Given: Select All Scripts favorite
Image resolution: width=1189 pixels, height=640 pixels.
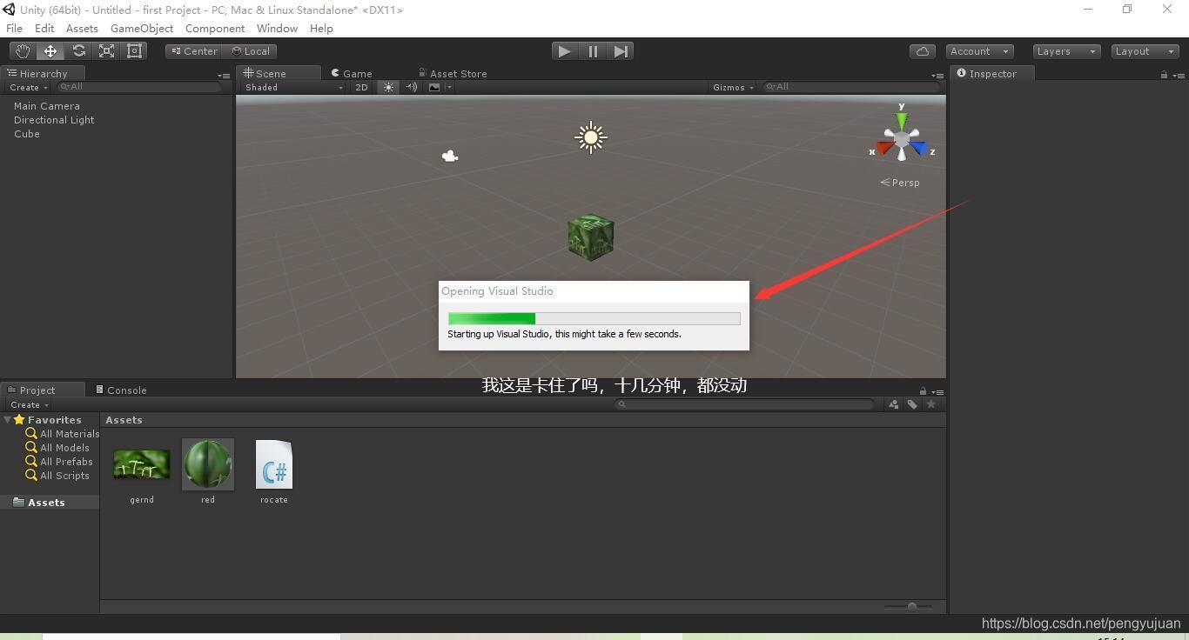Looking at the screenshot, I should pyautogui.click(x=57, y=475).
